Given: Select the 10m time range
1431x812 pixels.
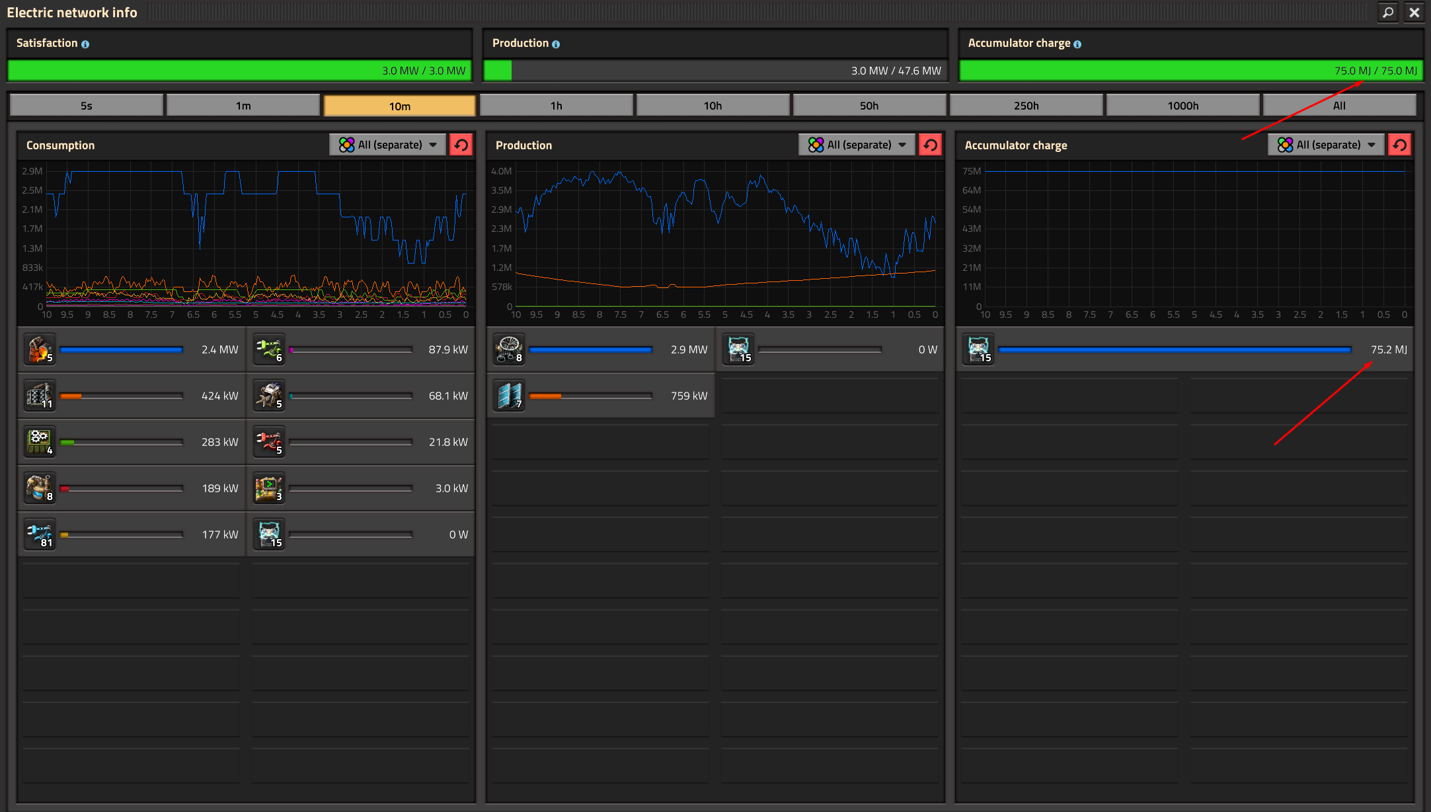Looking at the screenshot, I should (400, 106).
